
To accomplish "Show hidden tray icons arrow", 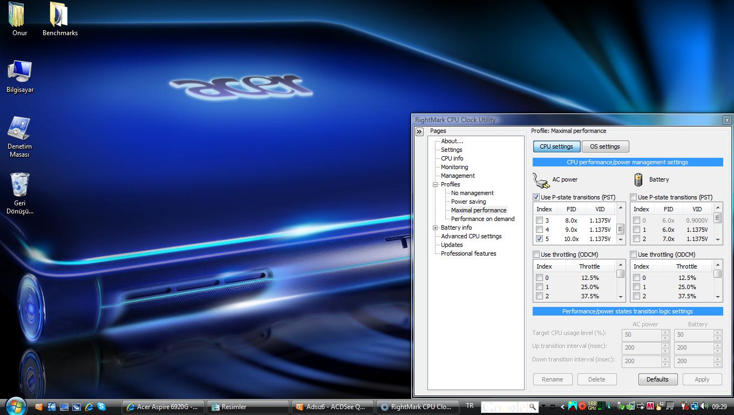I will coord(562,407).
